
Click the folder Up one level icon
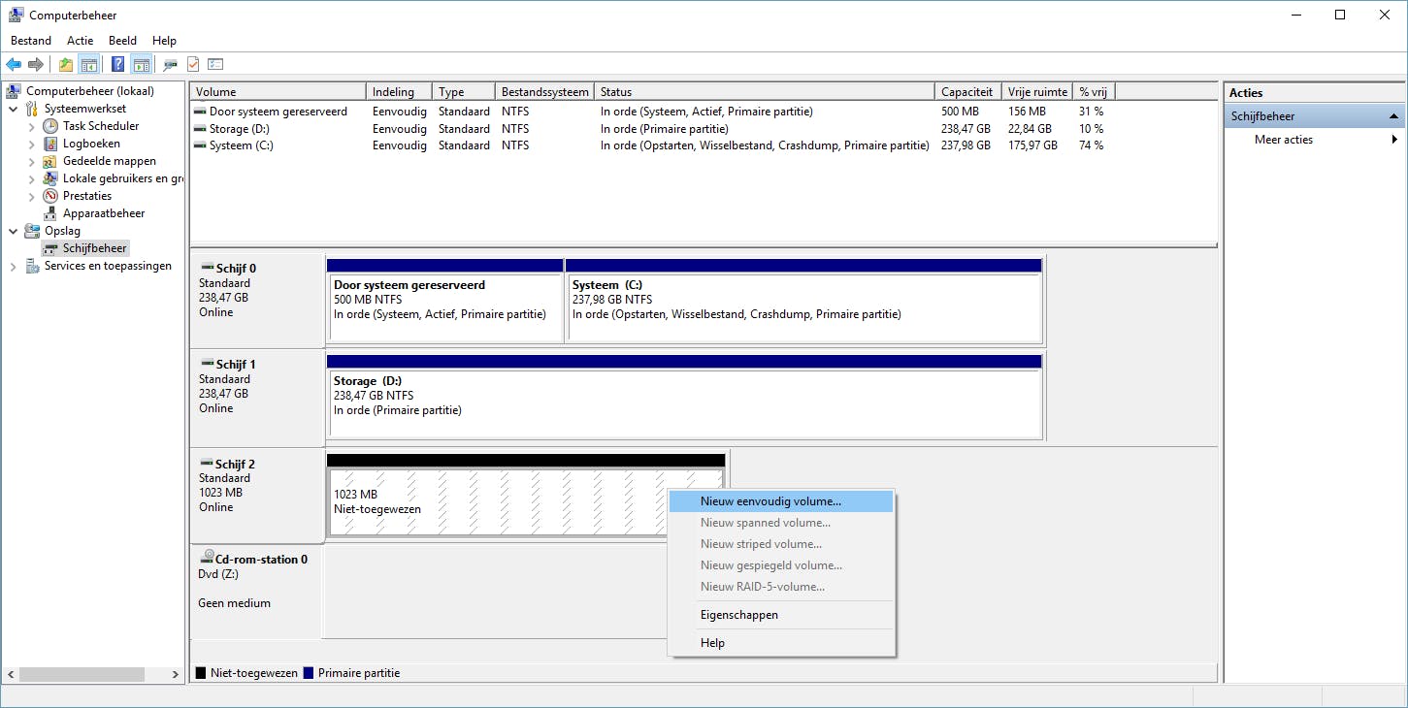(x=65, y=65)
